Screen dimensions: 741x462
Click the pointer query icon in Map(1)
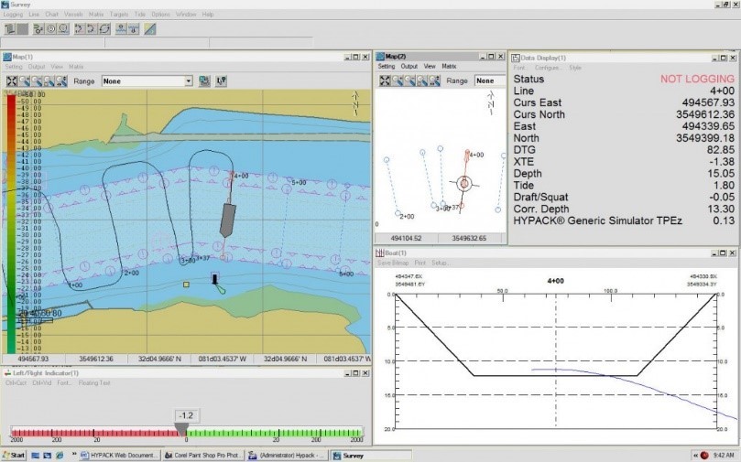(221, 81)
